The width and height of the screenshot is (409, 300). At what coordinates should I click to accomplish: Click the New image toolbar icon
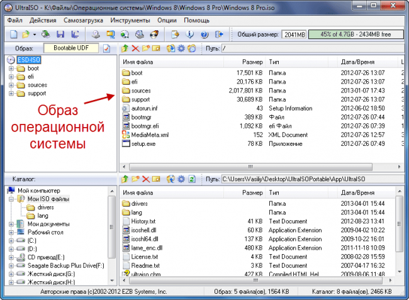14,35
